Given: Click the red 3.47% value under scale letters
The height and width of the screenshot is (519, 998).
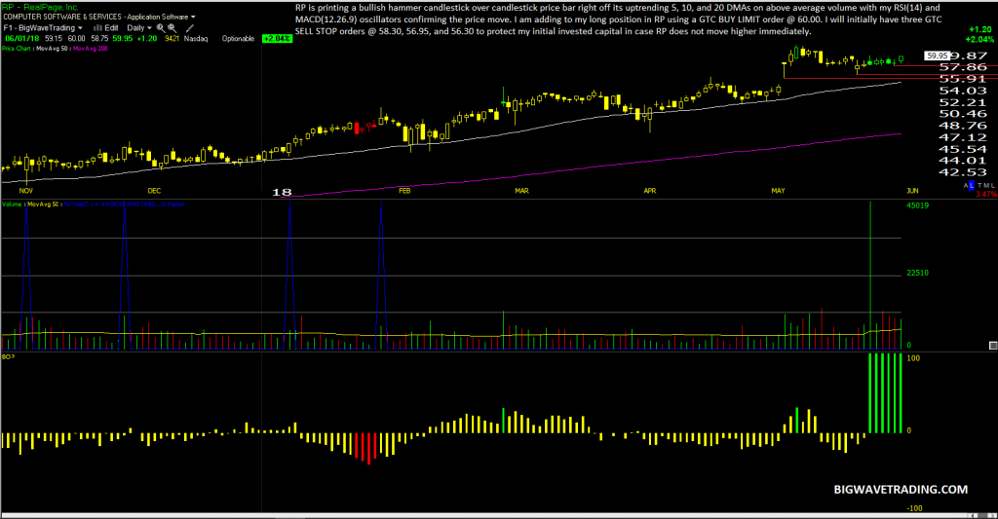Looking at the screenshot, I should 986,194.
